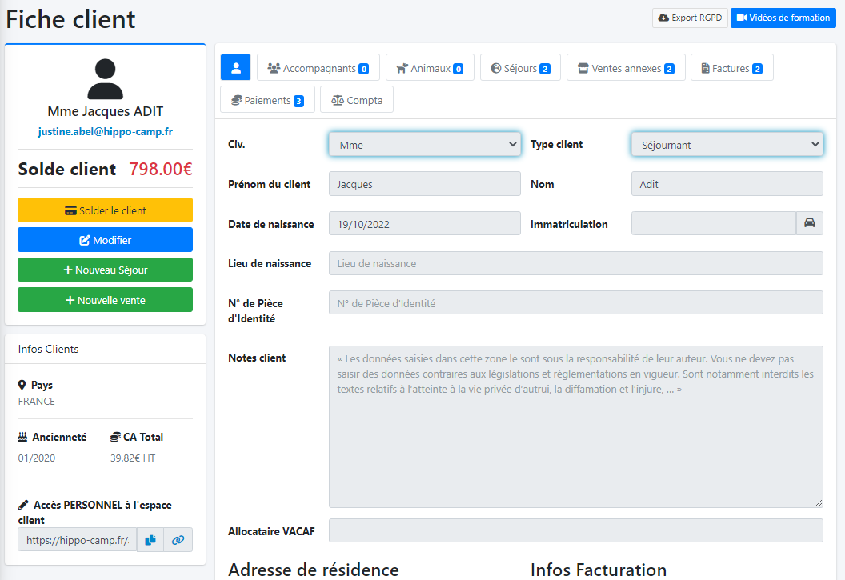Click the Export RGPD button

(690, 18)
